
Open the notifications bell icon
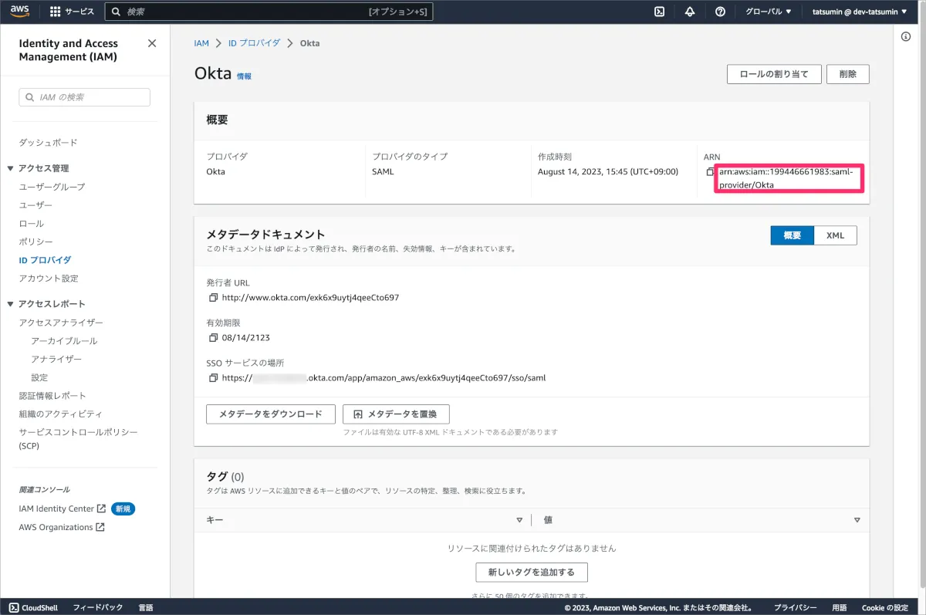(690, 12)
